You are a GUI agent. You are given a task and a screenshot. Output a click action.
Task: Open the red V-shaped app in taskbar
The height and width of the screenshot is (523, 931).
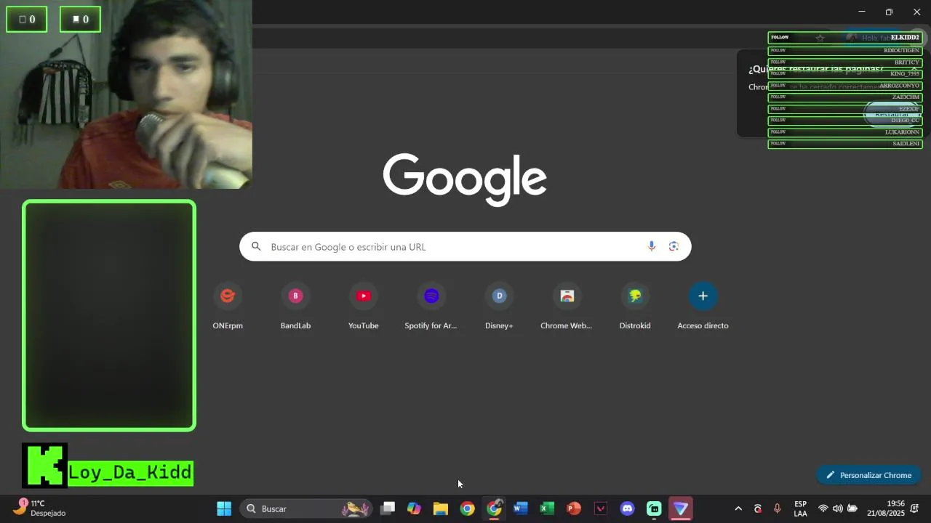(601, 508)
